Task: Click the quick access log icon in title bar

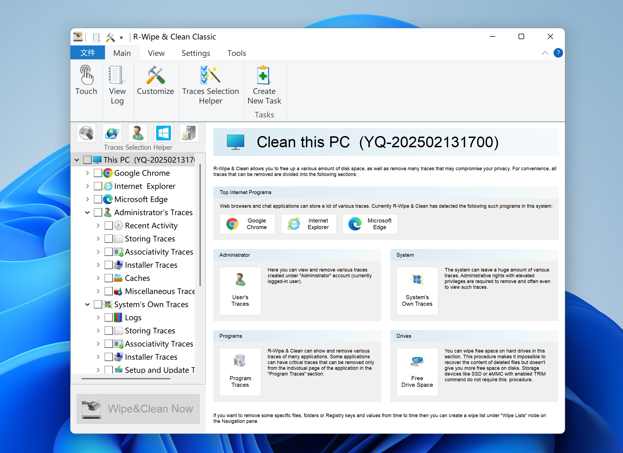Action: 96,37
